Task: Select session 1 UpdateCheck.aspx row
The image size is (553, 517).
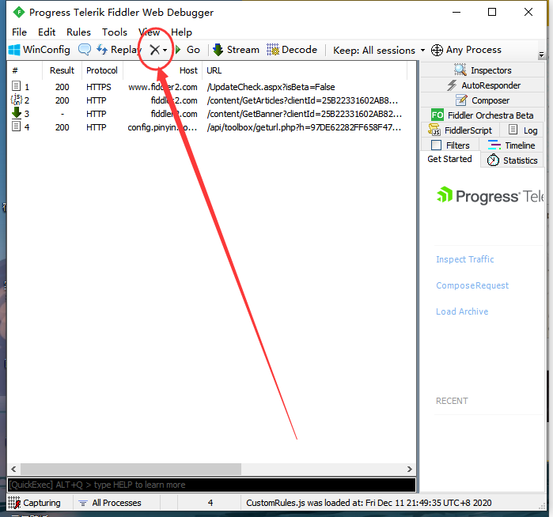Action: (208, 87)
